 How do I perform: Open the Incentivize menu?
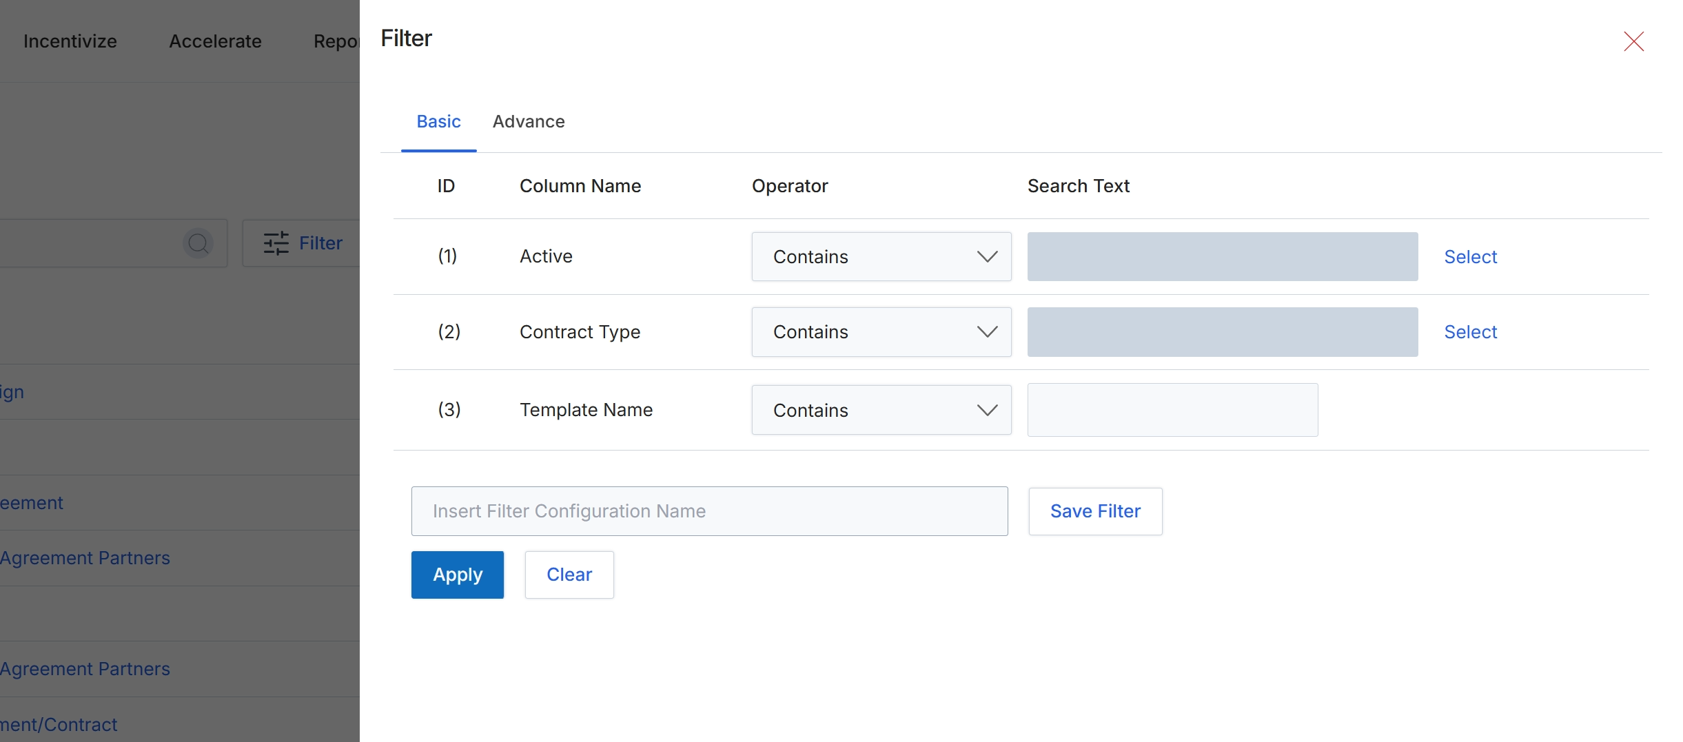point(70,41)
